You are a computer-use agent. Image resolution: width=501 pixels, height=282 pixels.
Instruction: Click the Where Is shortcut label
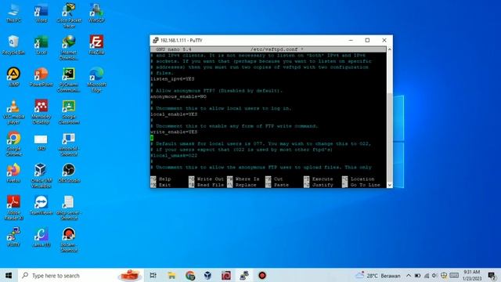(x=247, y=179)
